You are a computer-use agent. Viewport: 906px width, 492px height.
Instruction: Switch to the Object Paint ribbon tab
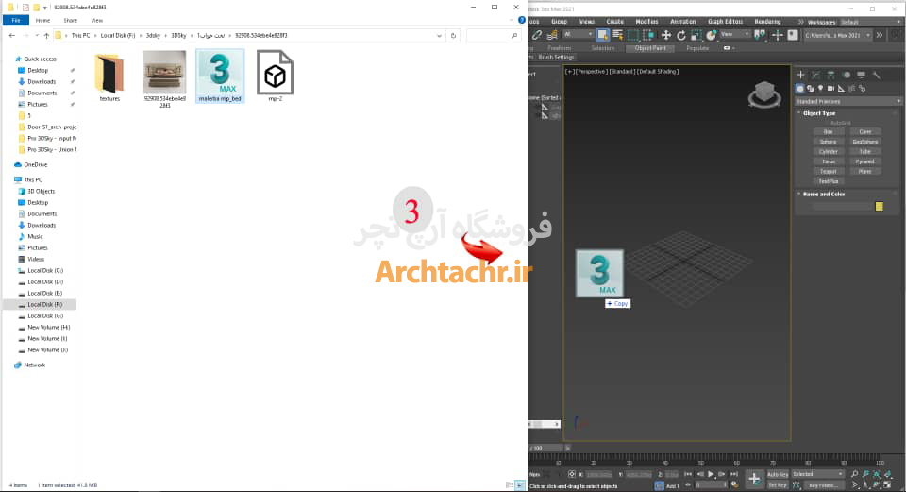tap(650, 48)
